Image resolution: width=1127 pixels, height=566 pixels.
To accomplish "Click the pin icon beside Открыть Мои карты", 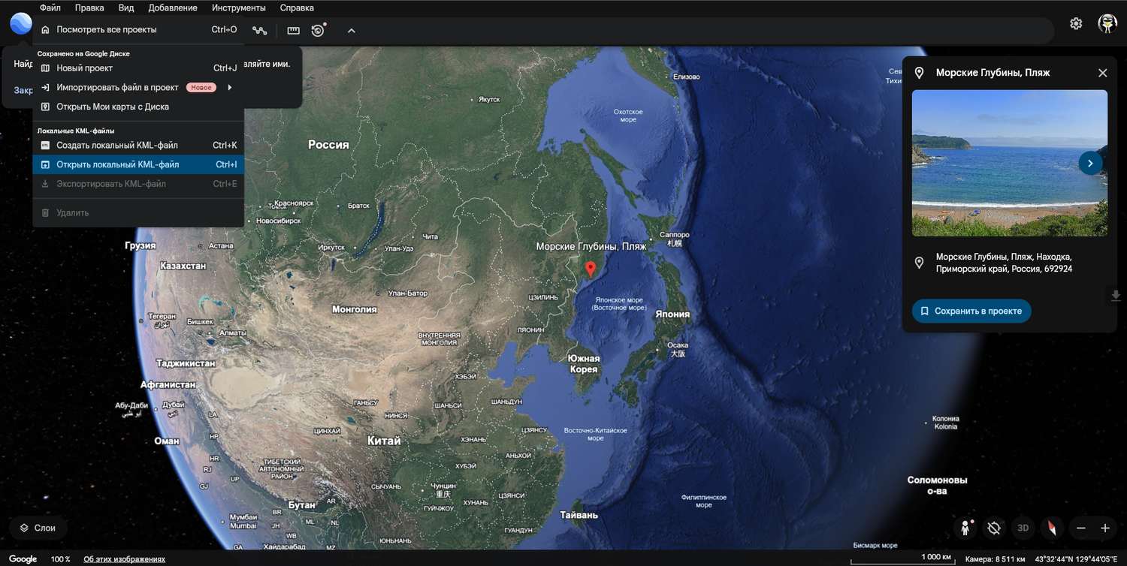I will (45, 107).
